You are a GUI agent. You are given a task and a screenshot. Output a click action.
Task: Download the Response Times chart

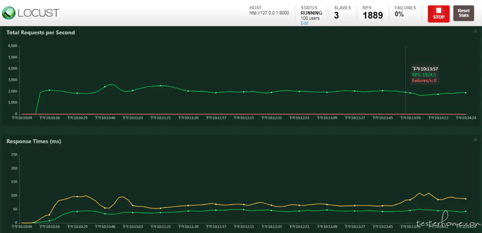pos(476,140)
